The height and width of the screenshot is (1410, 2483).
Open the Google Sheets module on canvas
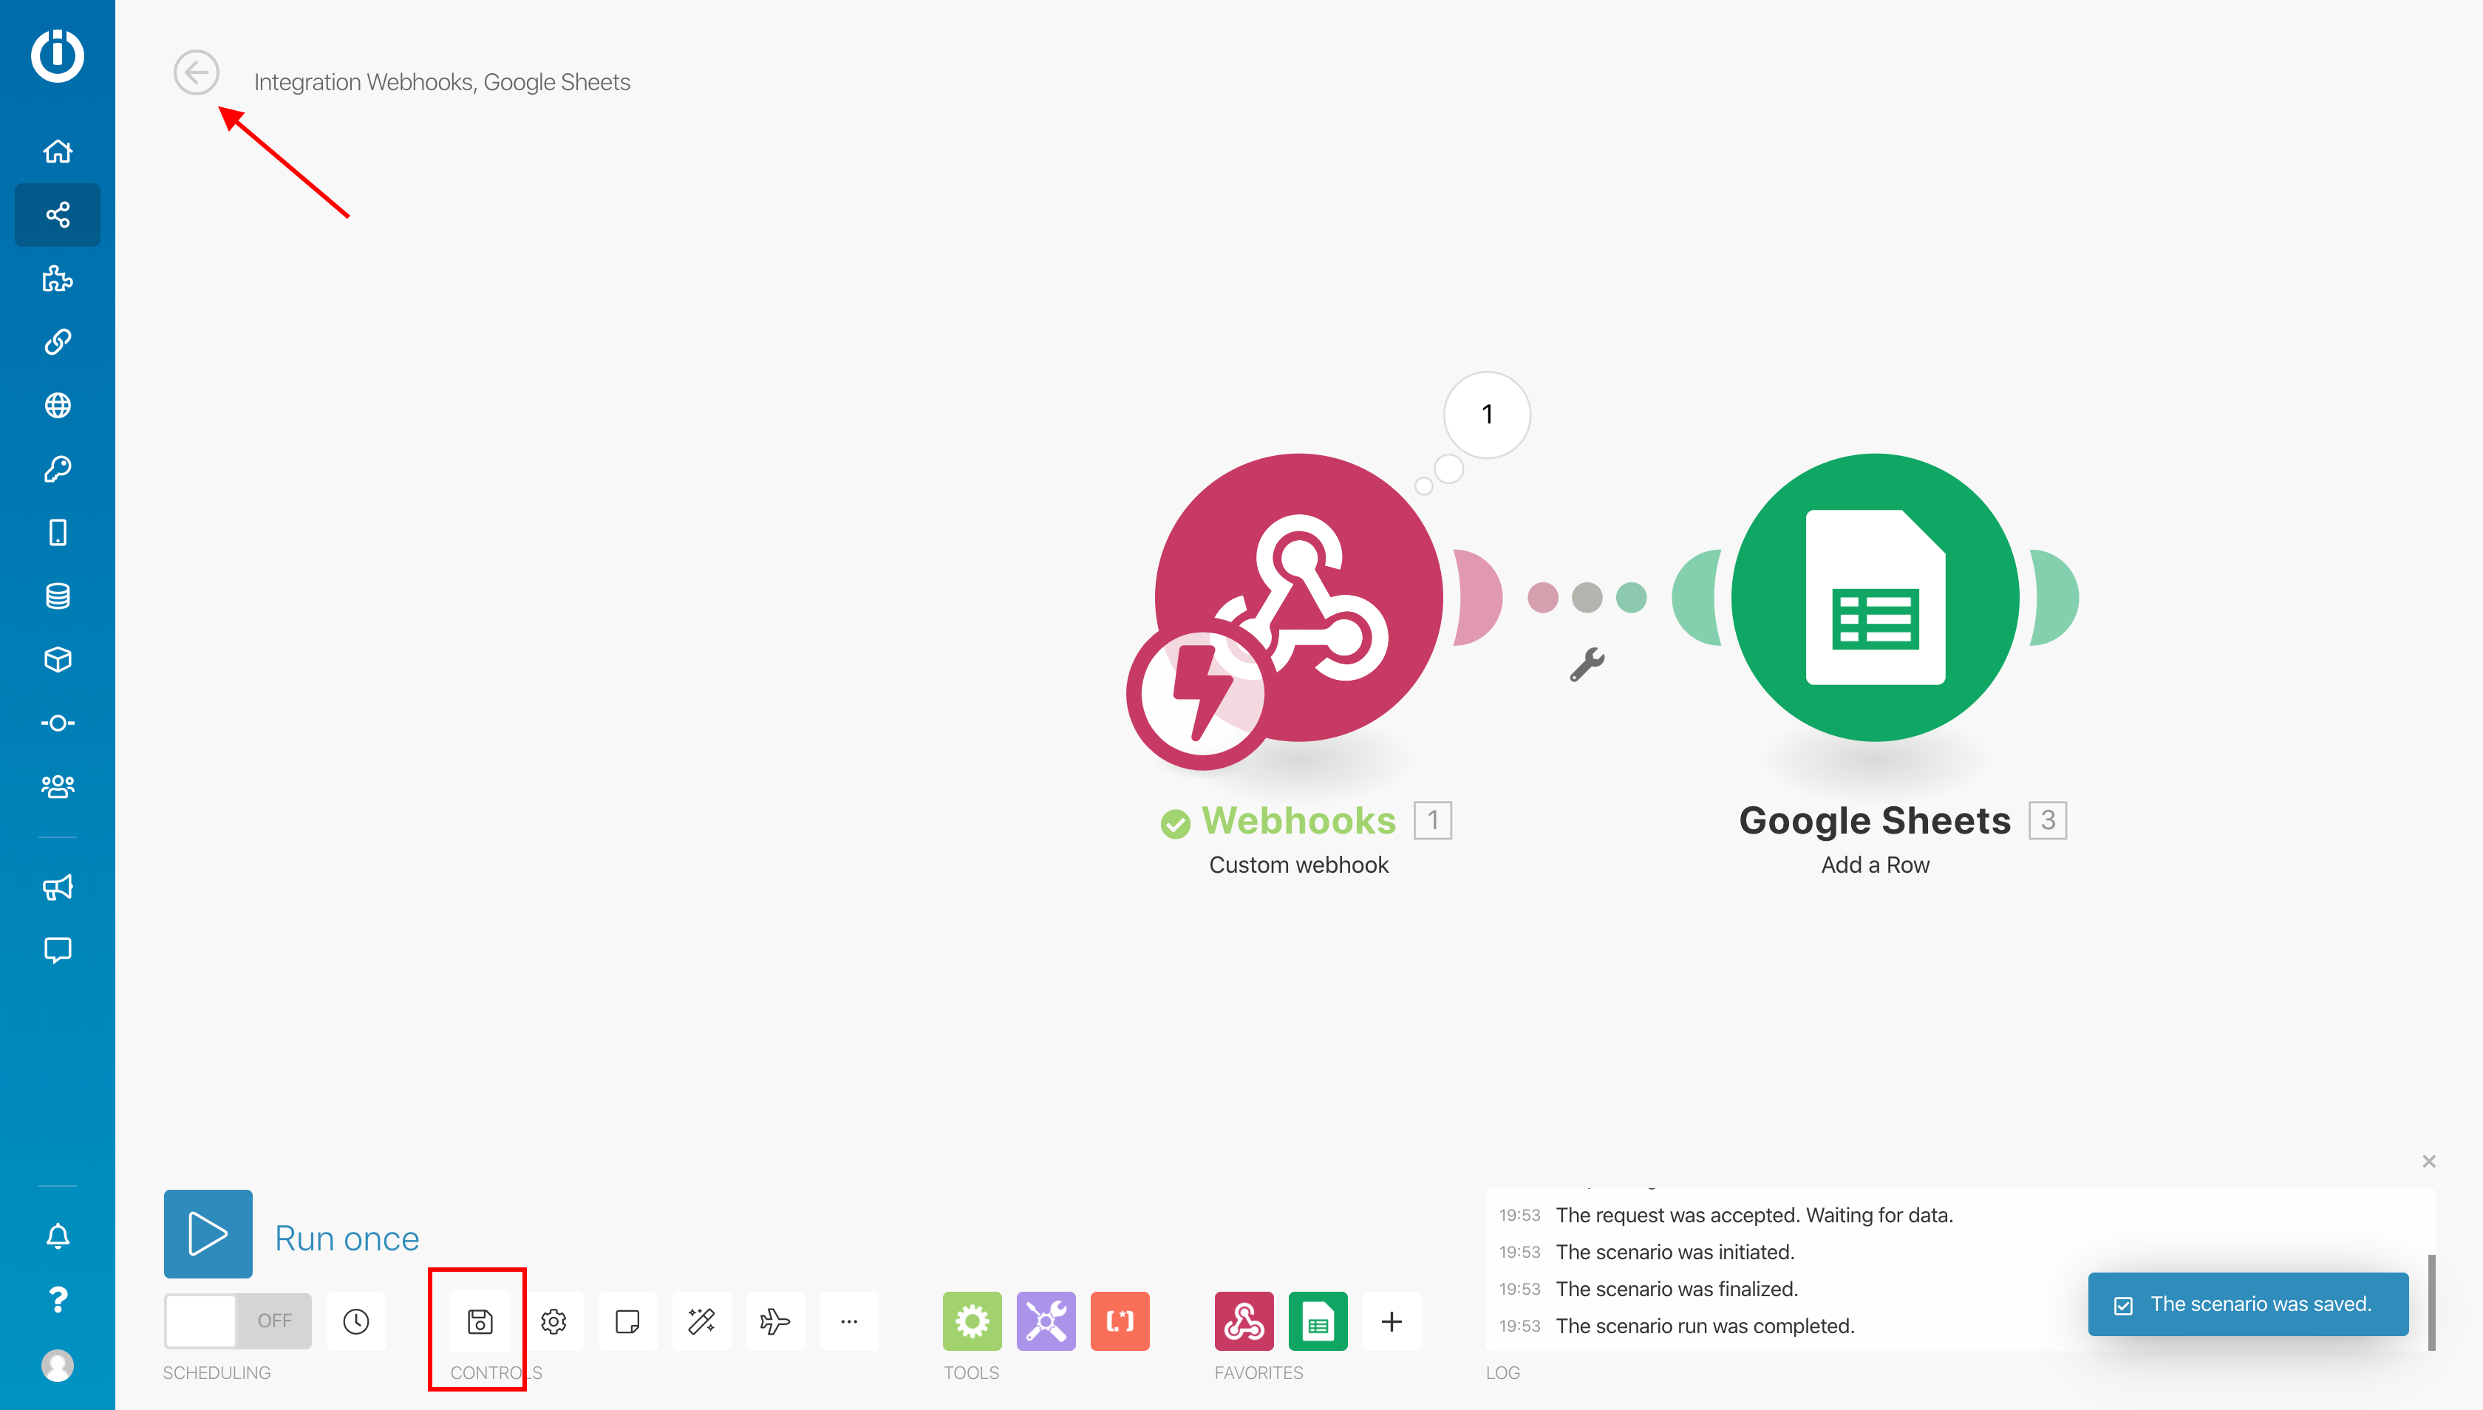(1876, 598)
